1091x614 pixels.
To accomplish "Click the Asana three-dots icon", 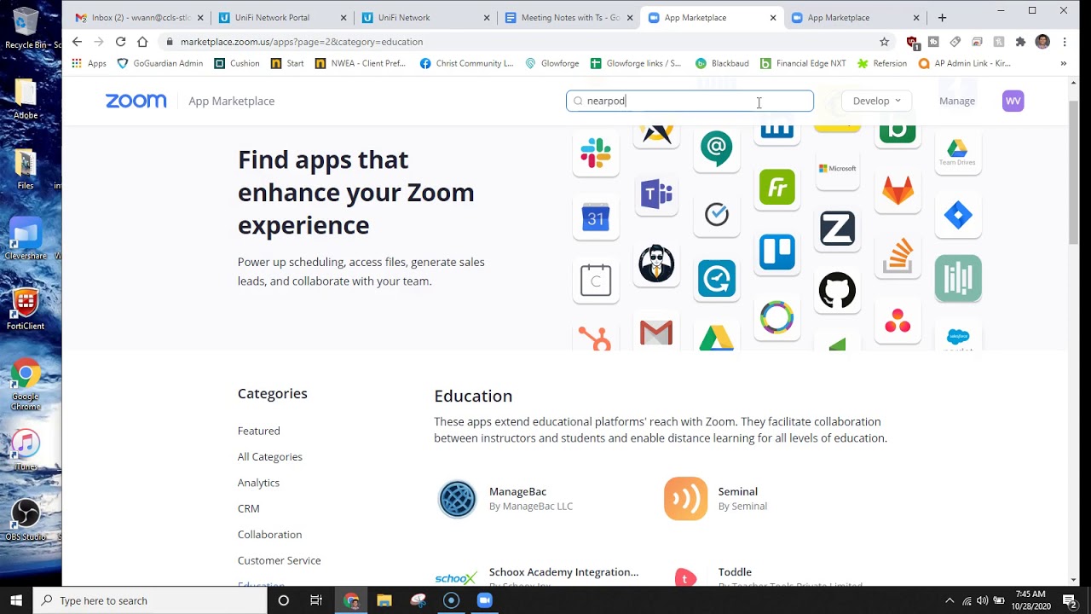I will pyautogui.click(x=898, y=321).
